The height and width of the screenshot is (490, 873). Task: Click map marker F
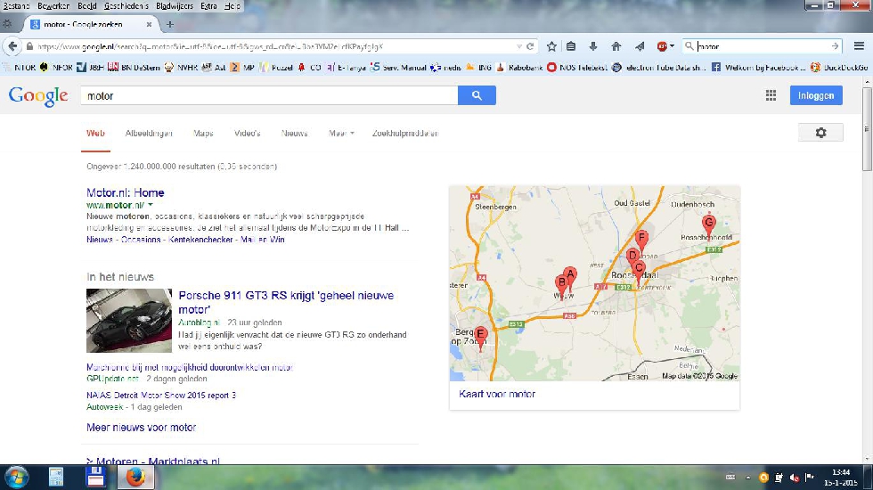click(x=641, y=240)
